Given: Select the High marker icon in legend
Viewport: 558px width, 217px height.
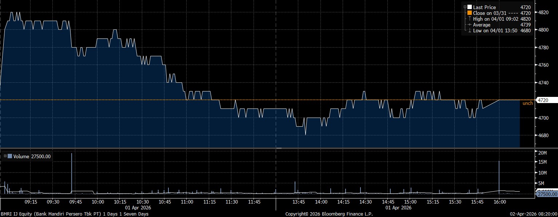Looking at the screenshot, I should point(470,19).
